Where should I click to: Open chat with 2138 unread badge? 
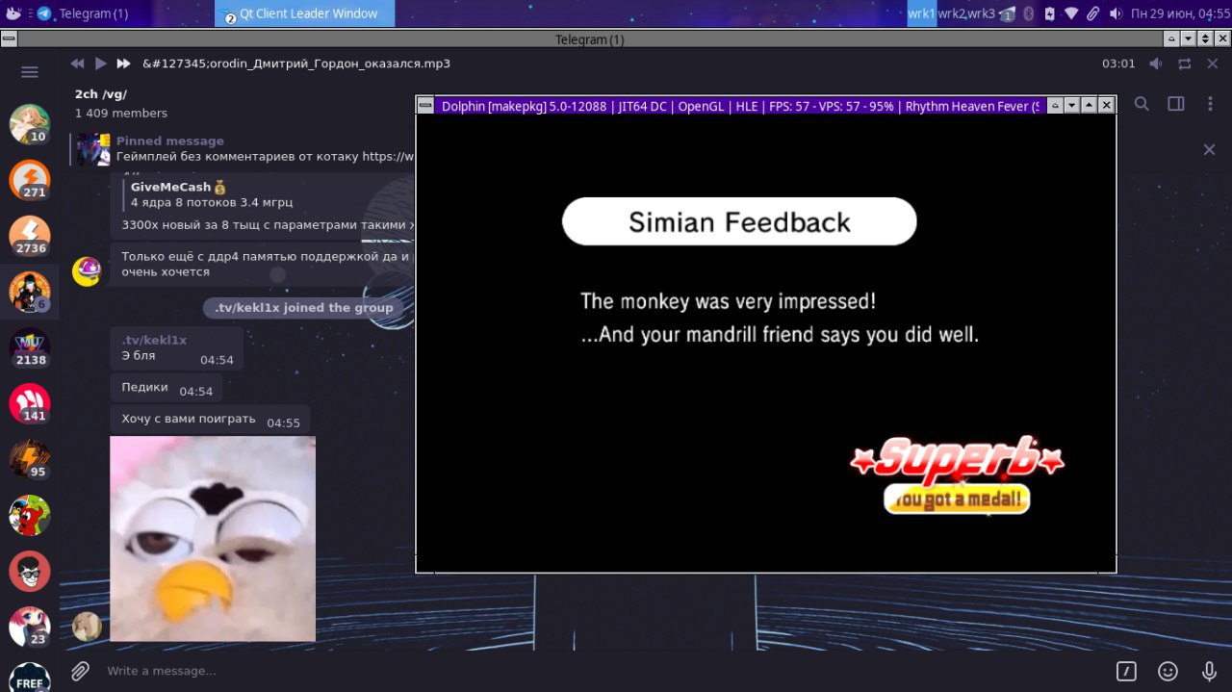(x=30, y=347)
